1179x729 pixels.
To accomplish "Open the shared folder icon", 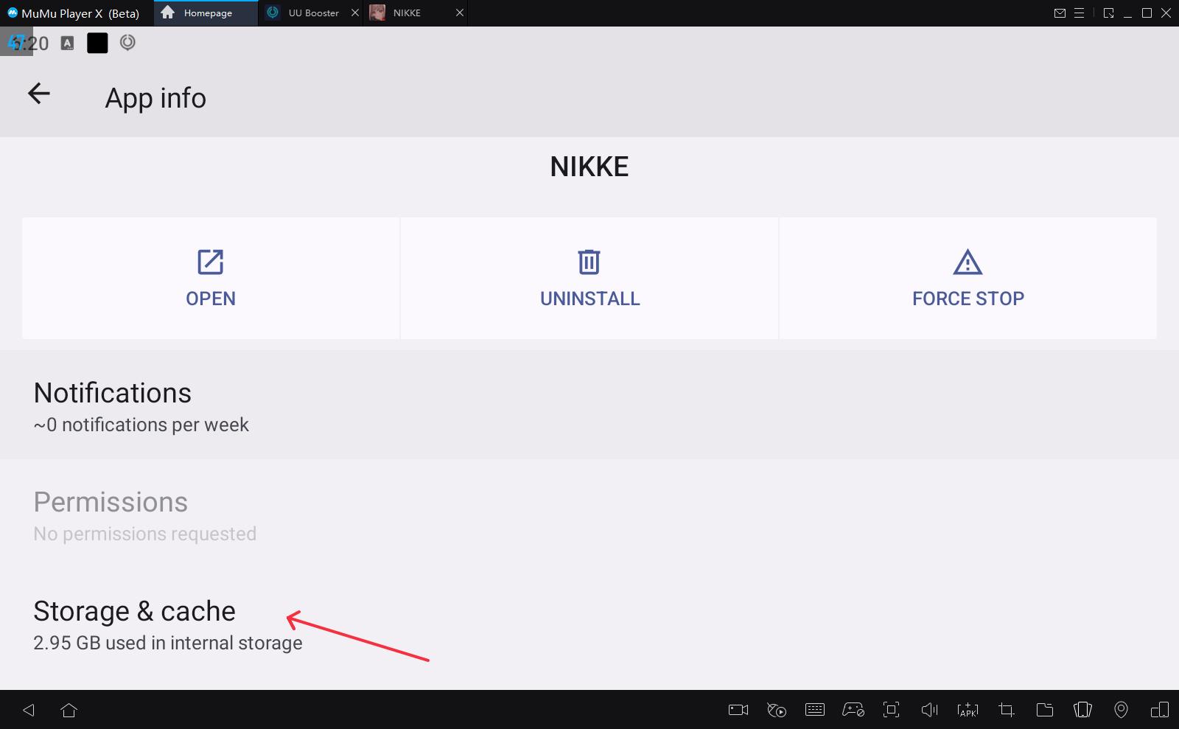I will coord(1044,710).
